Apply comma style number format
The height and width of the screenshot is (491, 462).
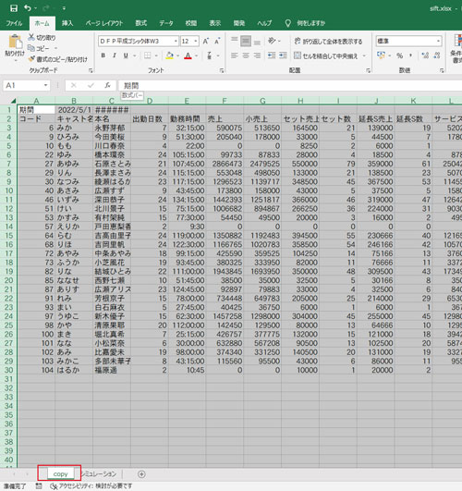pos(410,55)
